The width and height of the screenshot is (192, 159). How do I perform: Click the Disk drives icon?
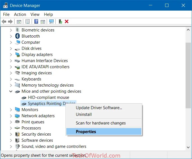click(x=17, y=49)
